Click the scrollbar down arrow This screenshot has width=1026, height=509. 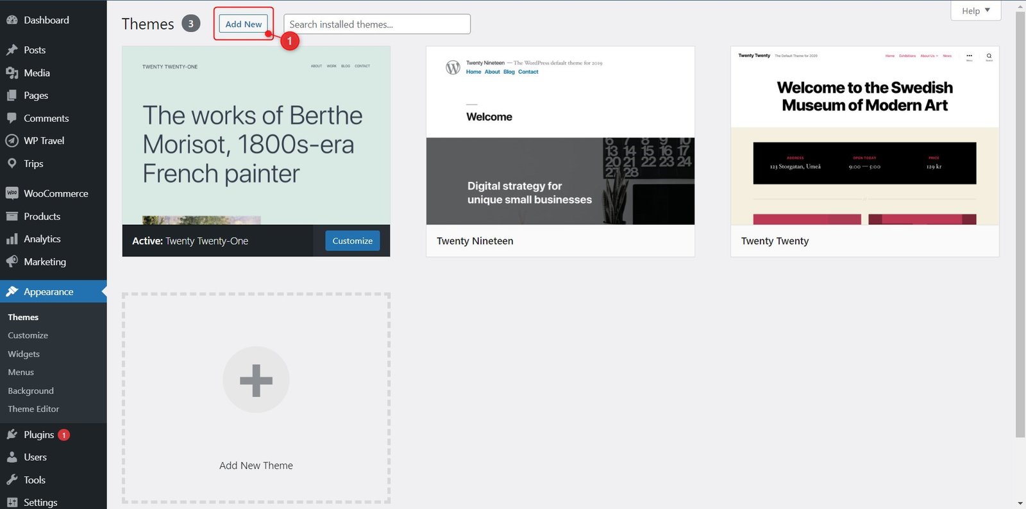click(x=1020, y=503)
